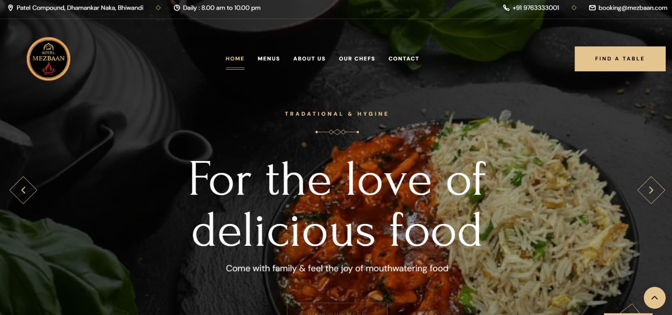Click the email envelope icon

[592, 8]
